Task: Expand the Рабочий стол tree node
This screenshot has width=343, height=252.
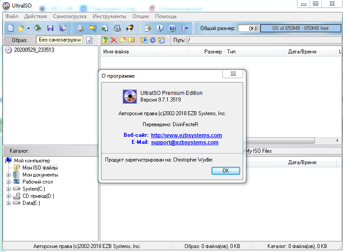Action: tap(8, 182)
